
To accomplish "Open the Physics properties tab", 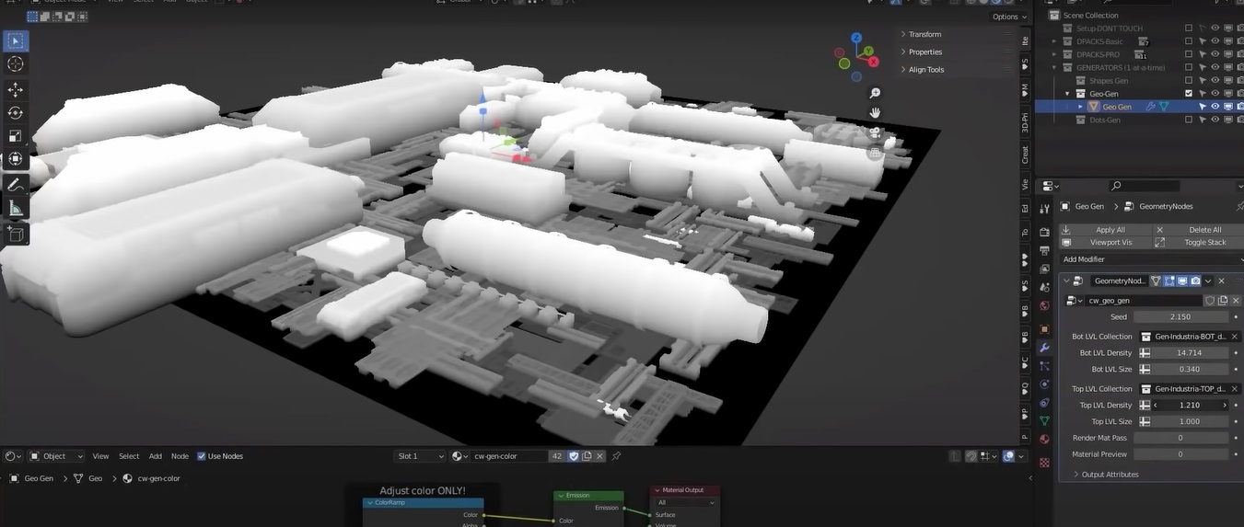I will point(1044,384).
